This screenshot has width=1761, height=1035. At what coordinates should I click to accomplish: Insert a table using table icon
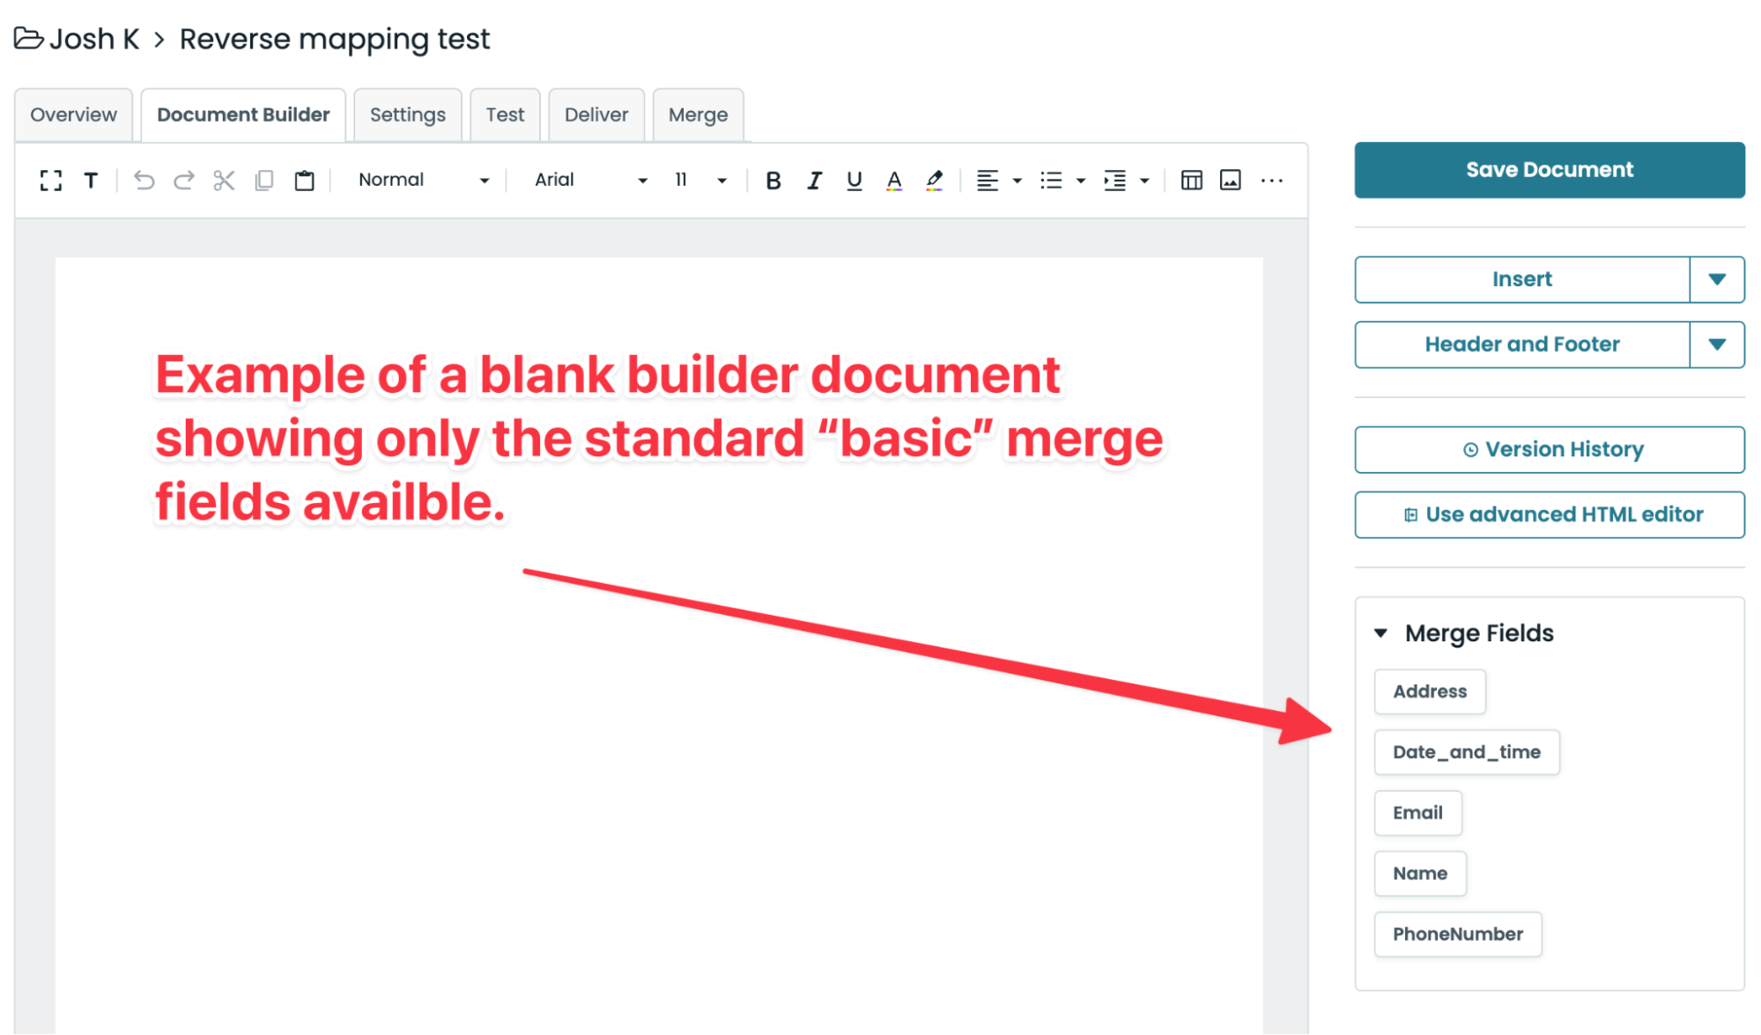(x=1191, y=181)
